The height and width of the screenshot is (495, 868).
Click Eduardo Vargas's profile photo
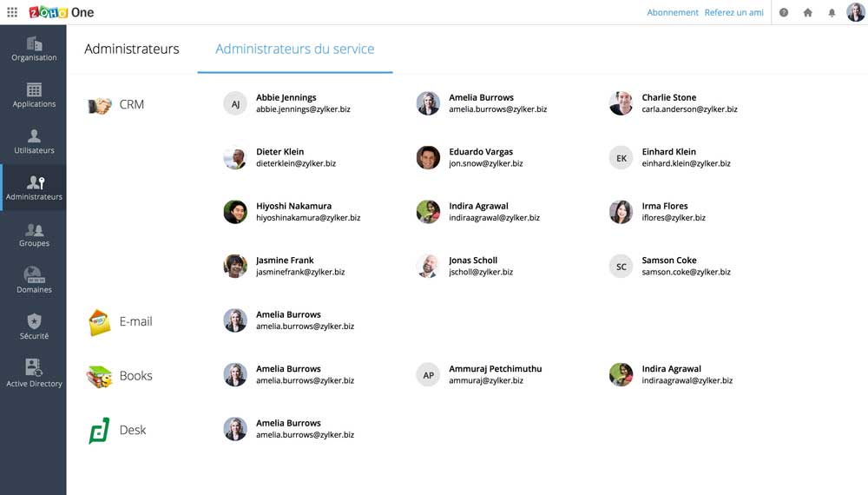(428, 158)
